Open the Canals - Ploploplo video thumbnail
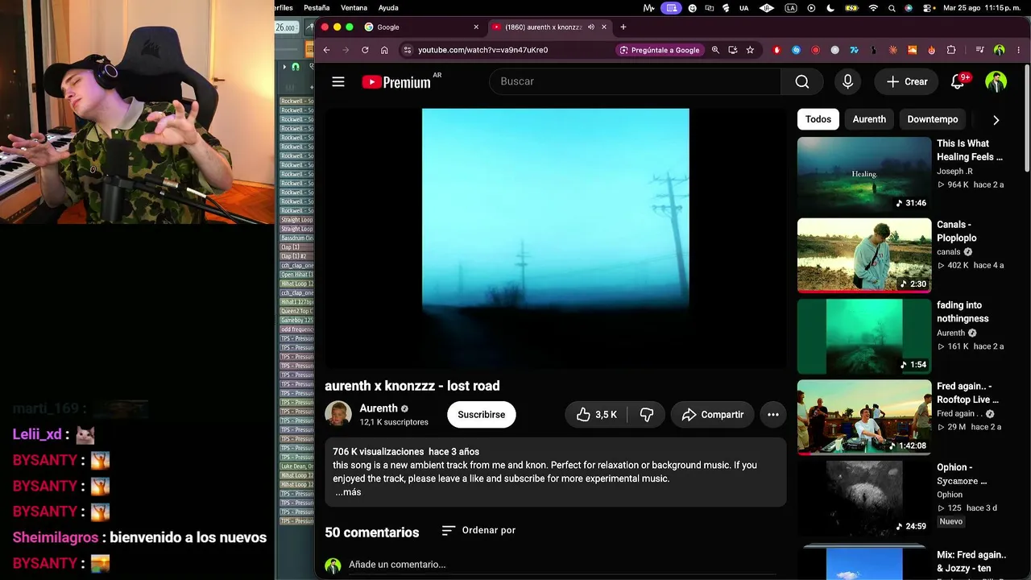The image size is (1031, 580). (864, 255)
